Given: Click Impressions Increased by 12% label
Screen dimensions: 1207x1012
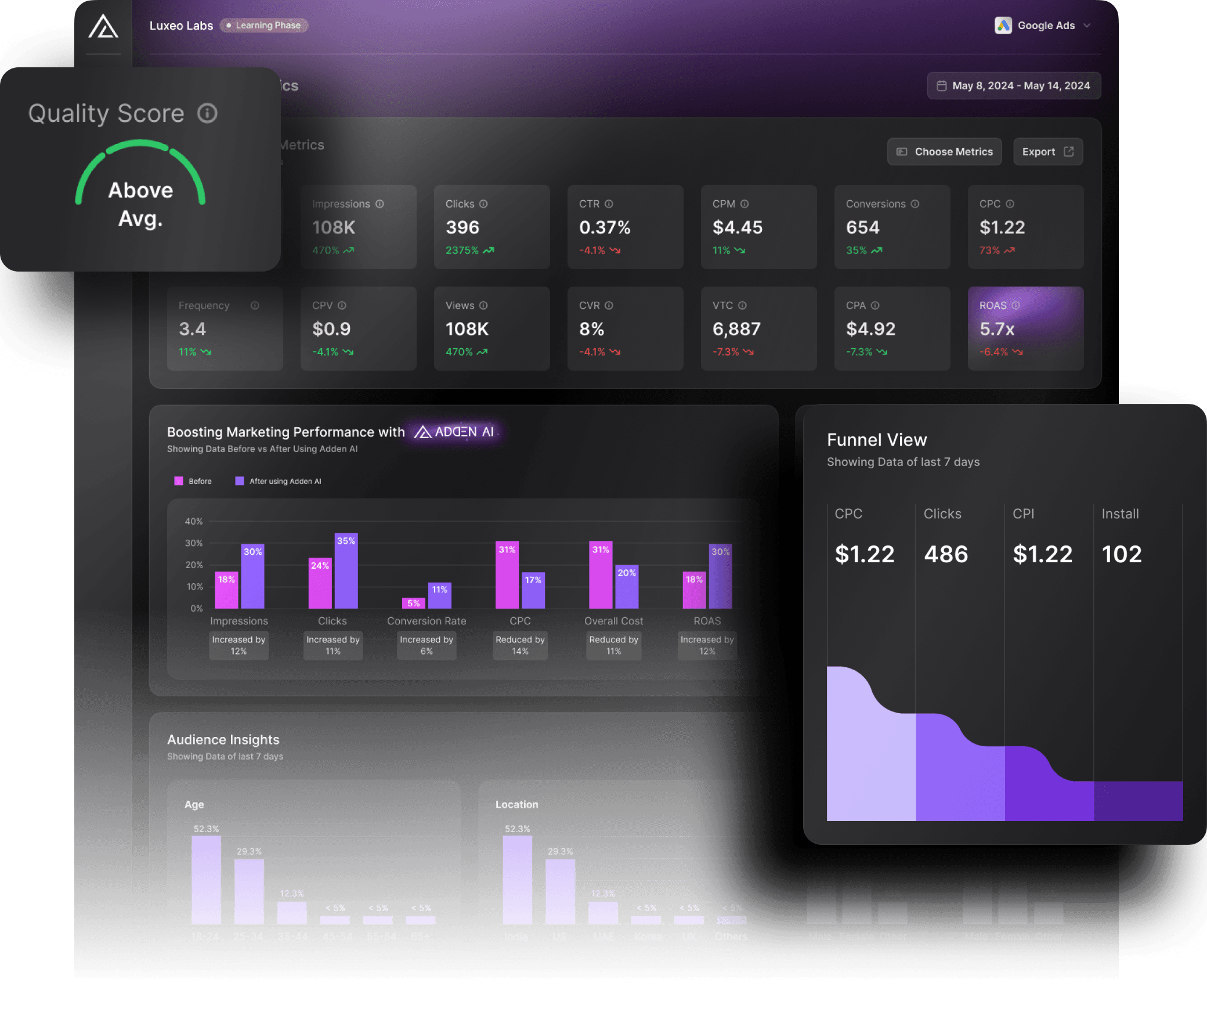Looking at the screenshot, I should coord(238,645).
